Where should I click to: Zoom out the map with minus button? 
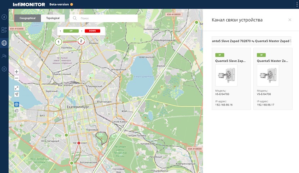coord(17,78)
